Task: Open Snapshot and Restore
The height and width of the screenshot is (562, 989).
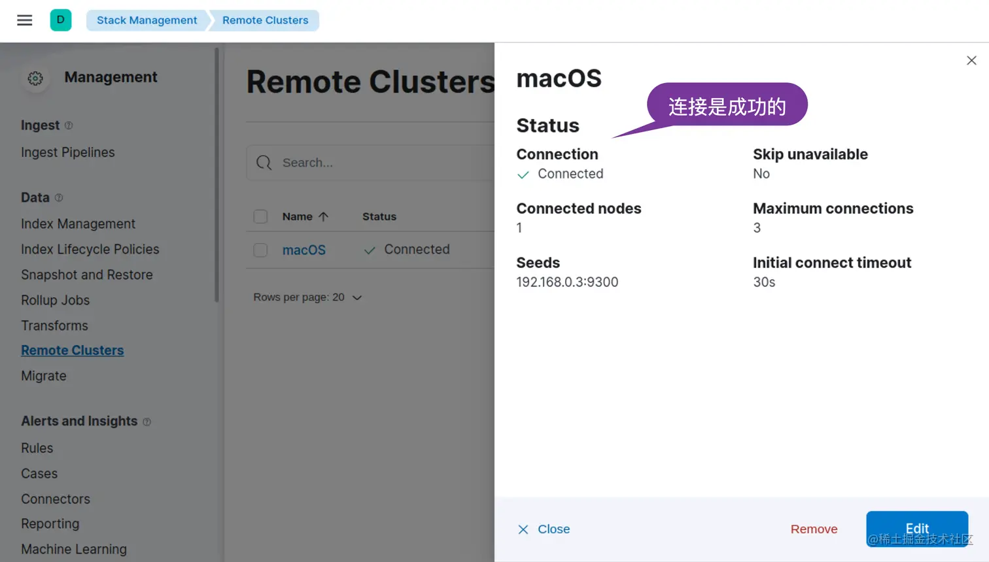Action: (87, 274)
